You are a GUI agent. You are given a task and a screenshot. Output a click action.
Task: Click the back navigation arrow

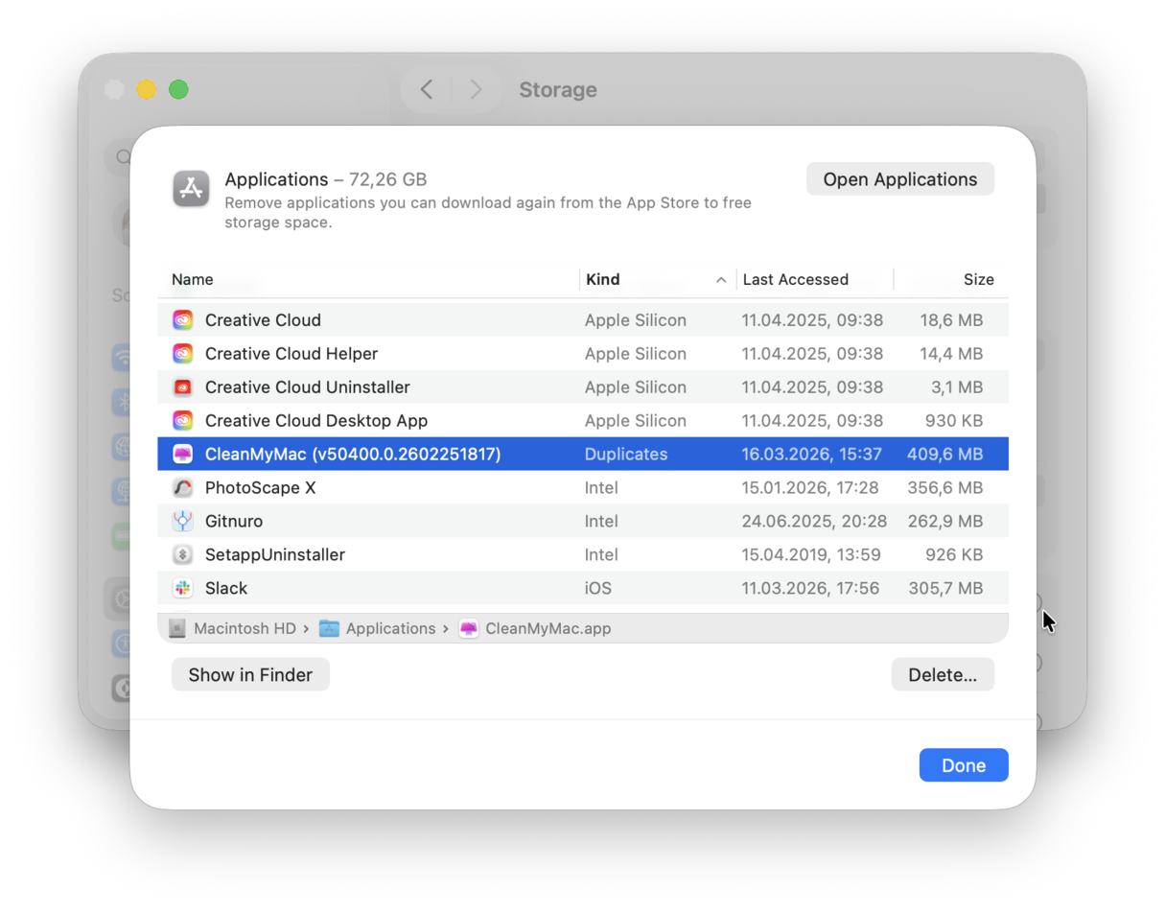[426, 88]
